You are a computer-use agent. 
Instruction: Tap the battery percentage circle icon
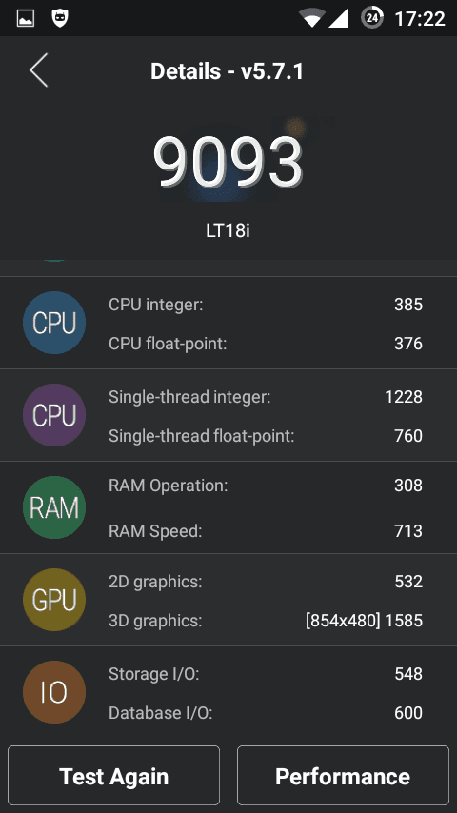point(372,18)
